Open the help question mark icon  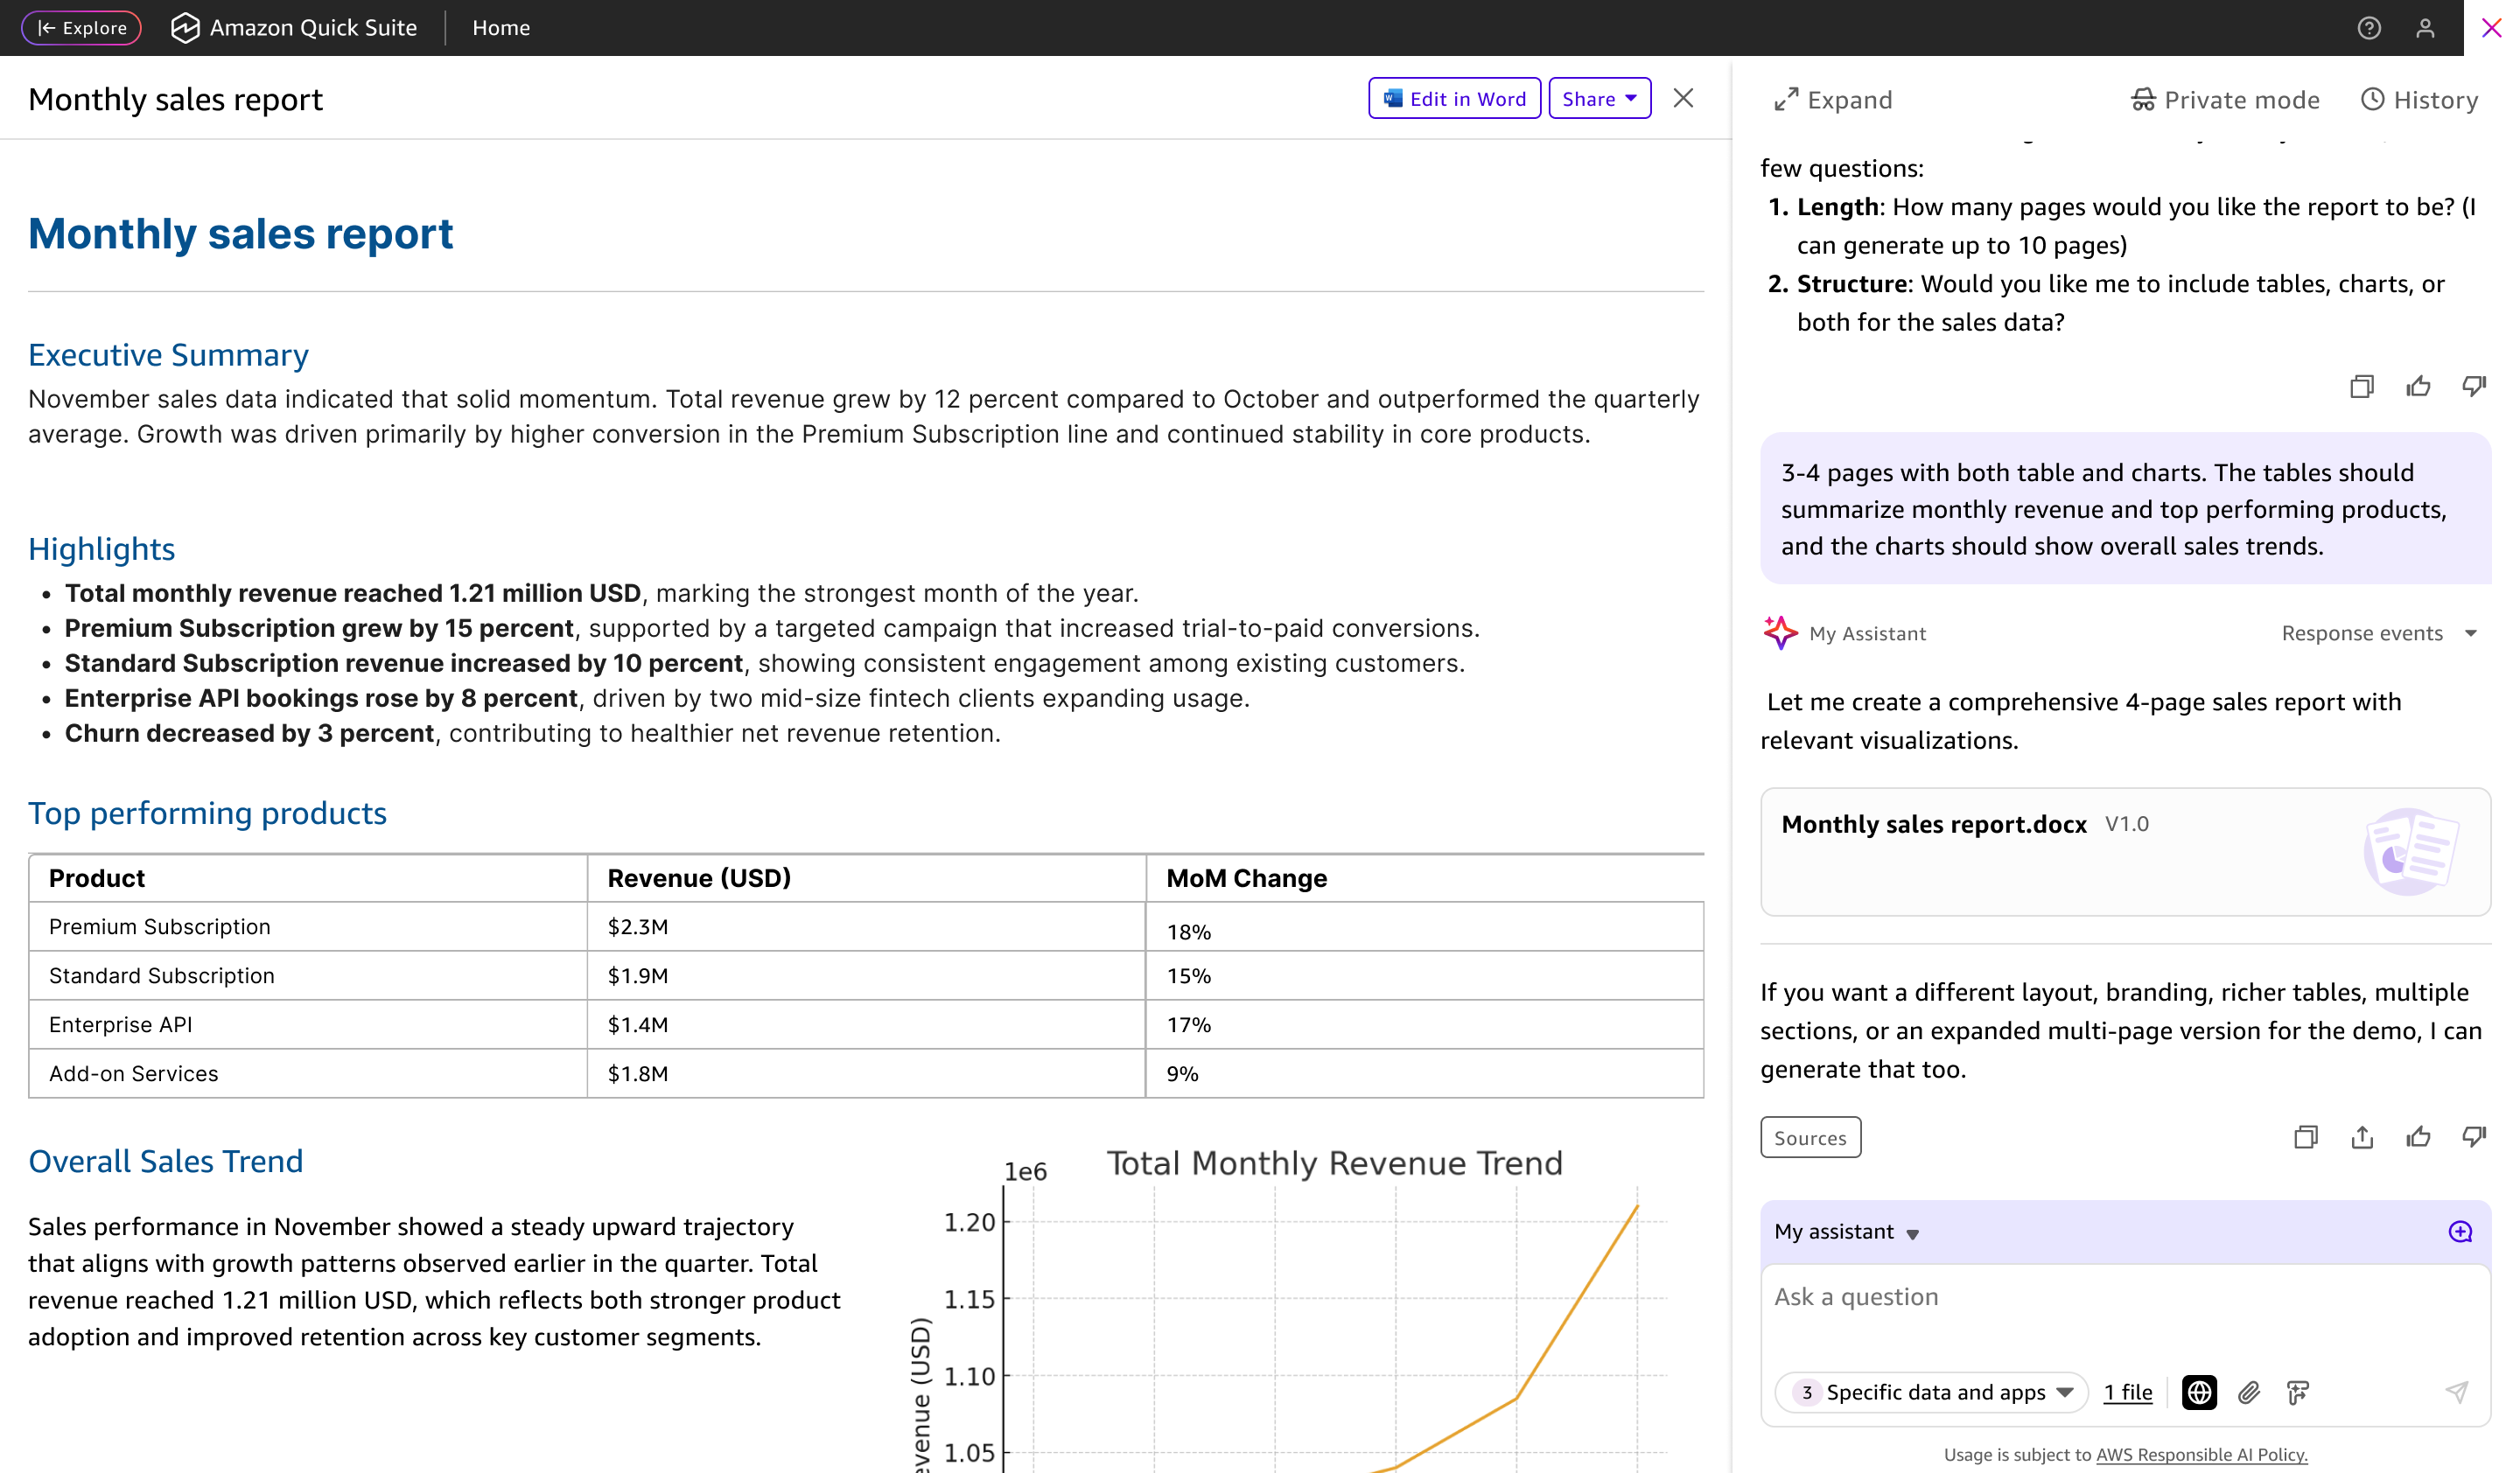[2368, 28]
